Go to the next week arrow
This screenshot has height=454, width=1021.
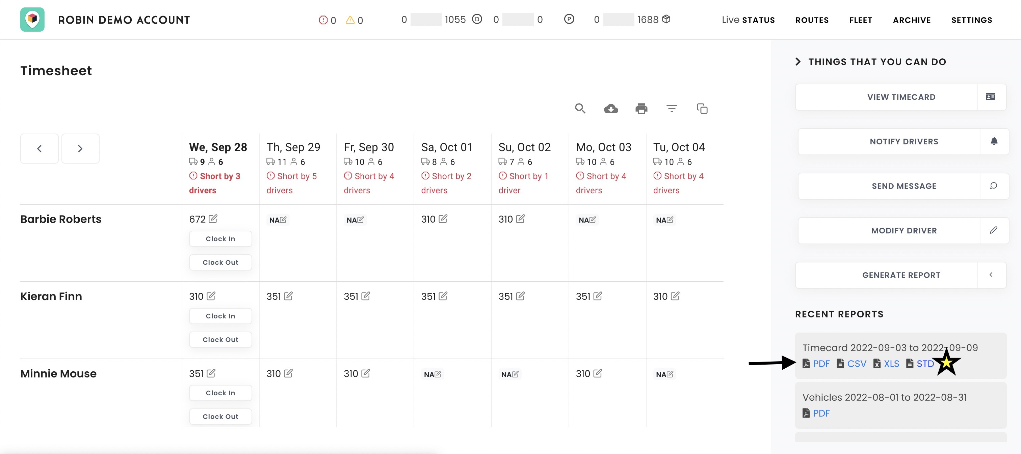80,148
